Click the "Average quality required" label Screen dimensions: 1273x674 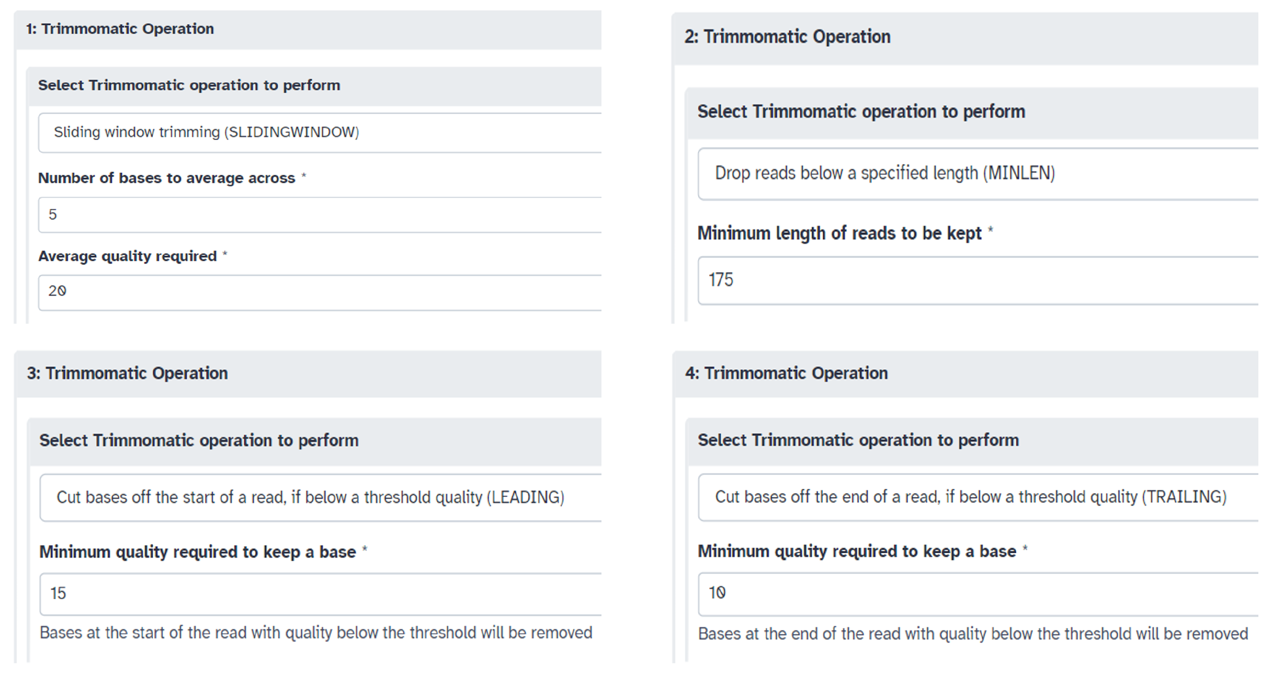[x=127, y=256]
